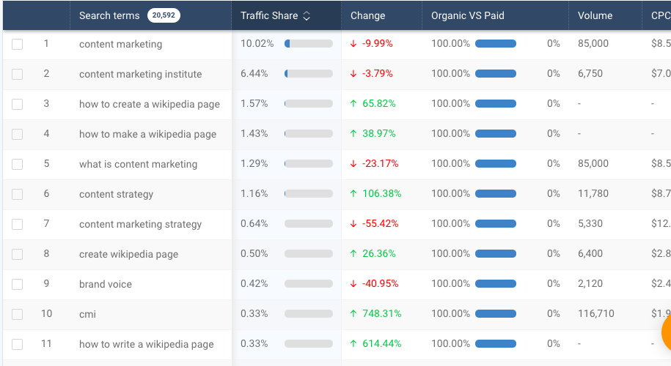Click the 20,592 search terms count badge
The width and height of the screenshot is (671, 366).
click(x=164, y=15)
